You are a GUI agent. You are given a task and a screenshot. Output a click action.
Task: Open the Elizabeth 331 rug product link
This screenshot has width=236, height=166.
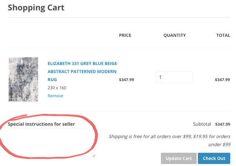click(x=82, y=71)
